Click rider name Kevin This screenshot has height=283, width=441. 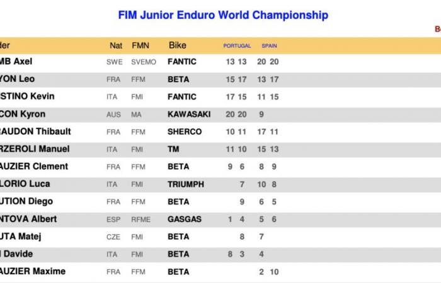[27, 96]
